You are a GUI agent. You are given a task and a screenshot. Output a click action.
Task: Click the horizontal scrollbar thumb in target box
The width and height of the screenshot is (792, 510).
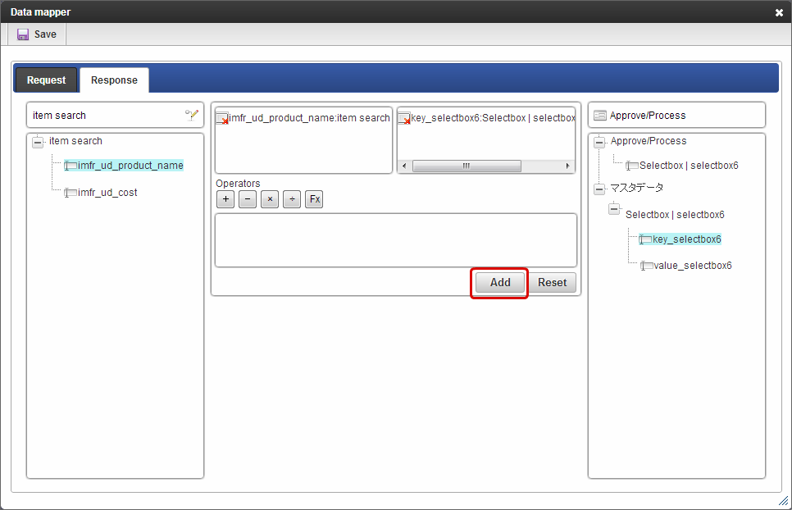tap(467, 166)
